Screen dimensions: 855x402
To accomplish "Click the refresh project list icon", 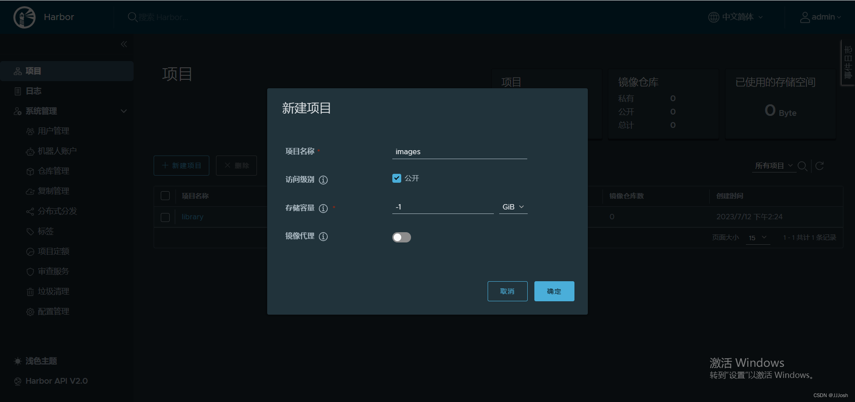I will (x=820, y=166).
